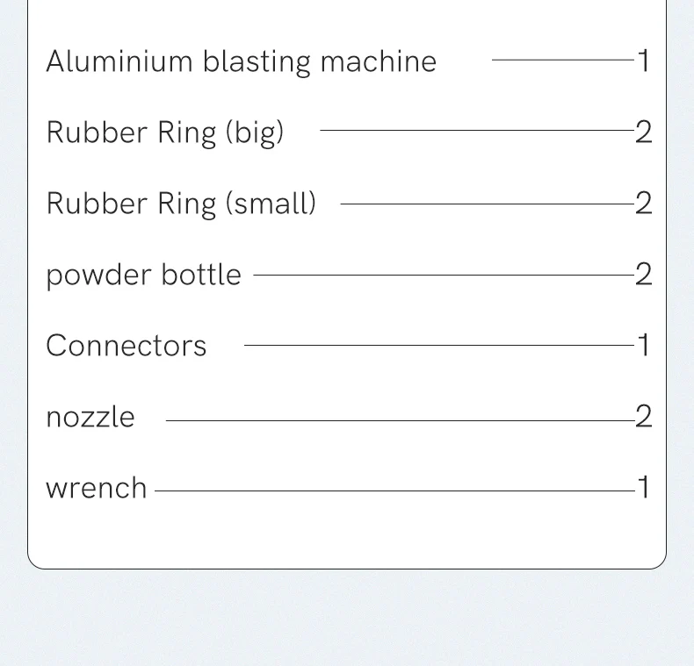Viewport: 694px width, 666px height.
Task: Select the "Rubber Ring (big)" text
Action: click(x=165, y=132)
